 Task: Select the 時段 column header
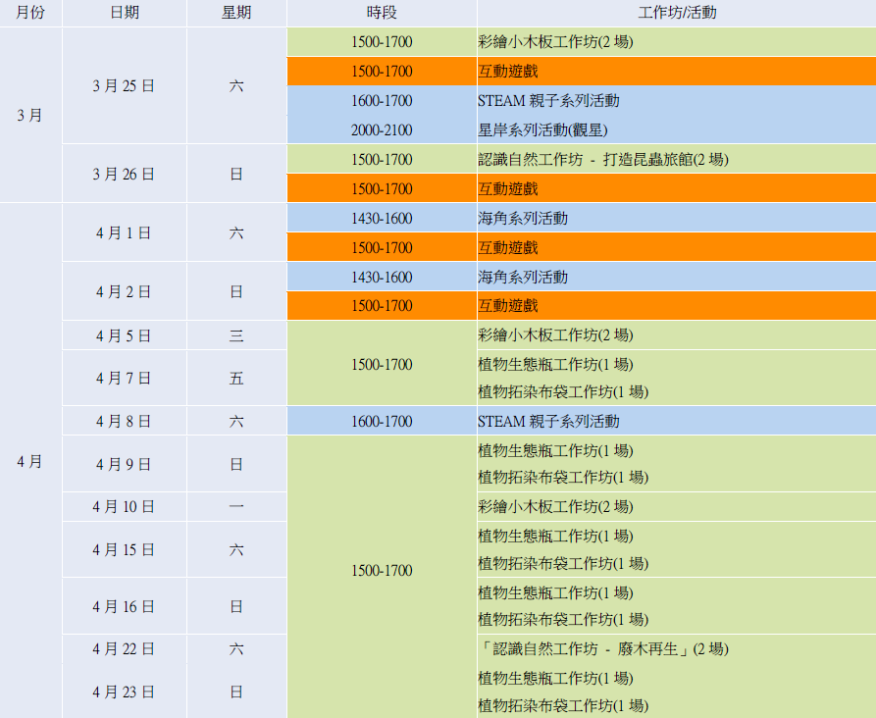382,13
